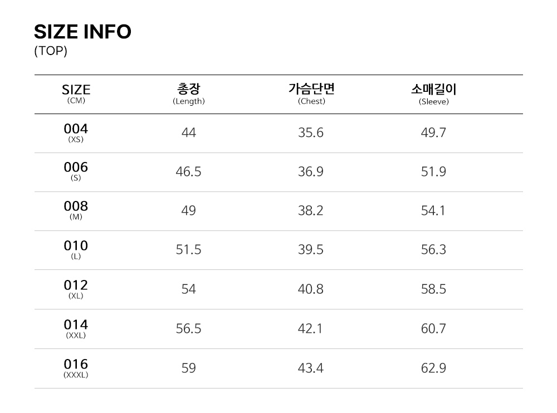Click the chest value 36.9
This screenshot has height=413, width=557.
(x=311, y=171)
